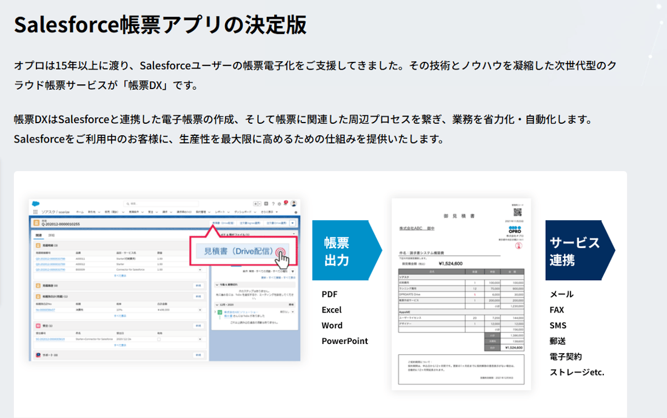Click record number Q-202012-0000010255

(61, 224)
